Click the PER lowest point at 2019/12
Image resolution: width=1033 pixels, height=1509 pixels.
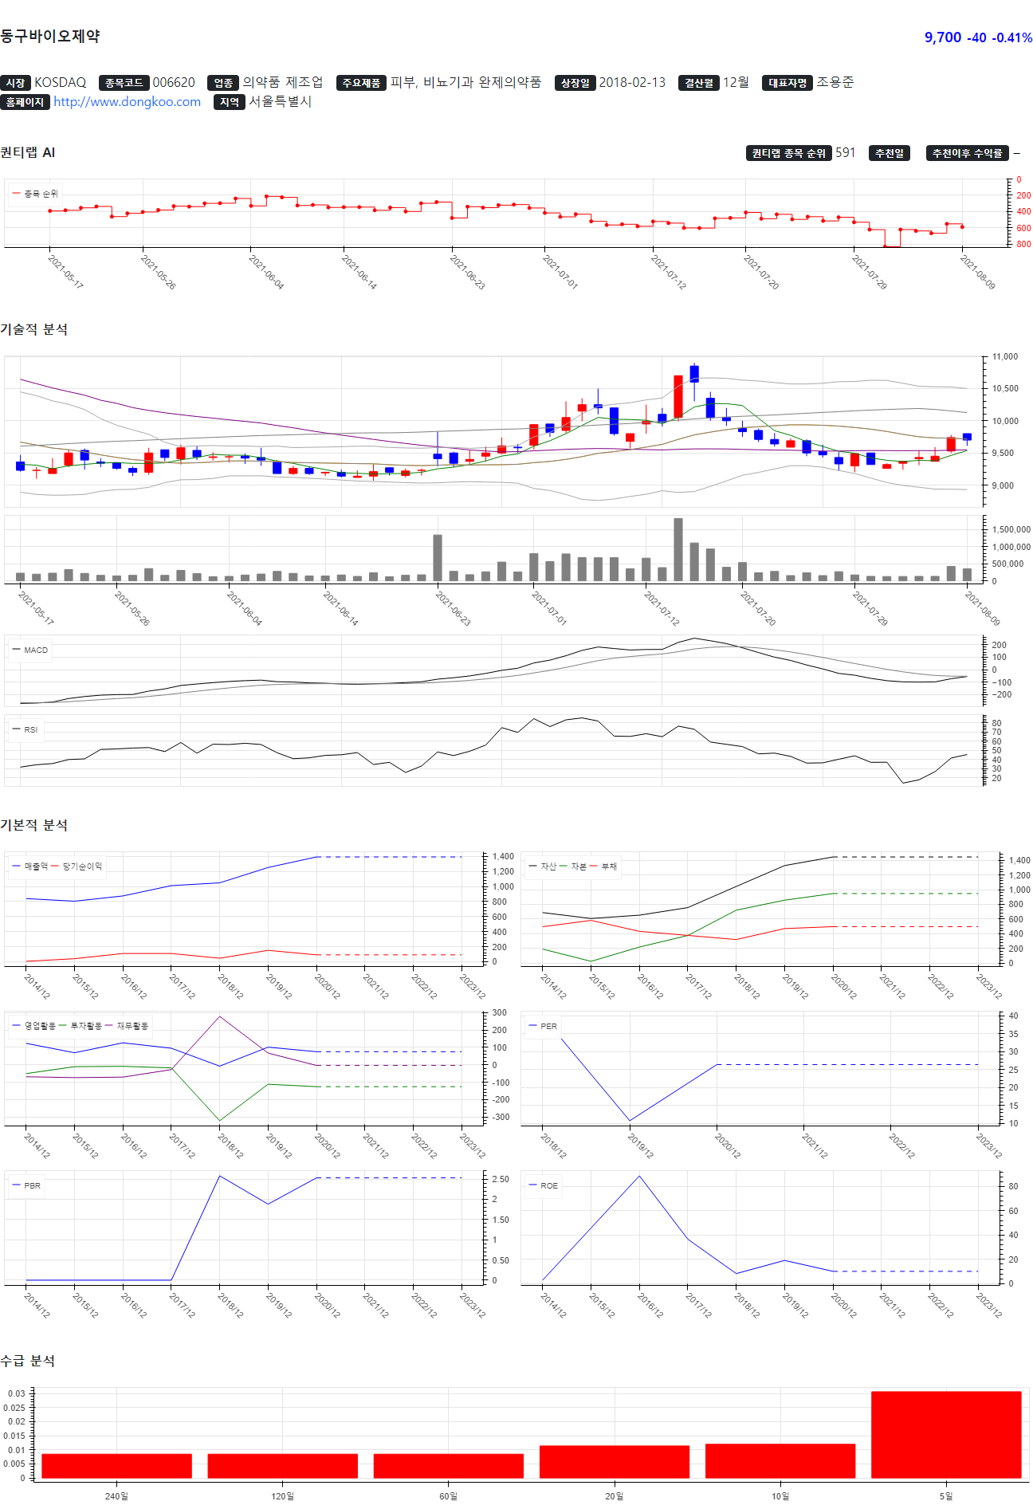(x=630, y=1121)
